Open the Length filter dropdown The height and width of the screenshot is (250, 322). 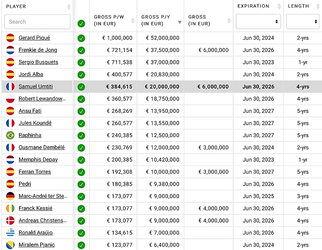click(x=303, y=22)
